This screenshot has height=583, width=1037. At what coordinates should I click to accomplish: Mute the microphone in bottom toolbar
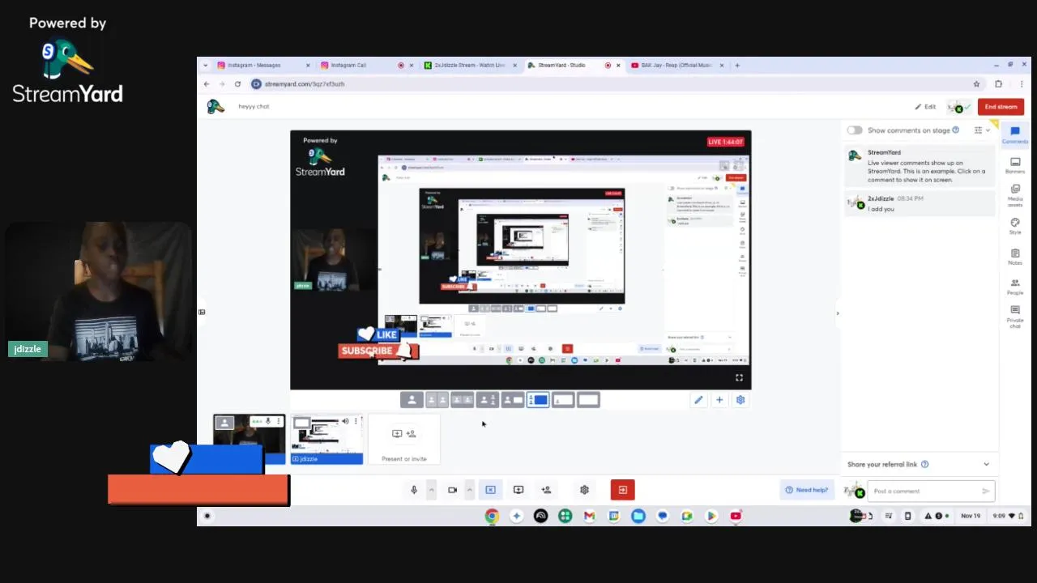pyautogui.click(x=414, y=490)
